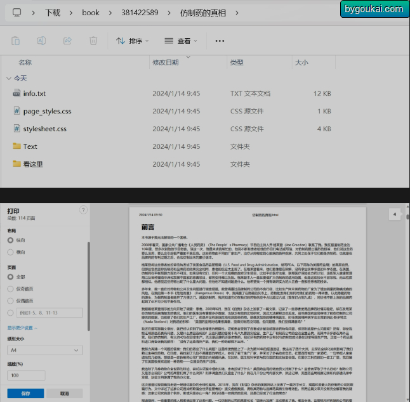Select the landscape layout radio button
The width and height of the screenshot is (410, 402).
click(x=10, y=252)
